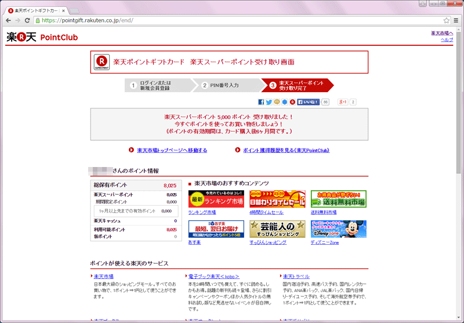
Task: Click the 仮ポイント row
Action: point(136,237)
